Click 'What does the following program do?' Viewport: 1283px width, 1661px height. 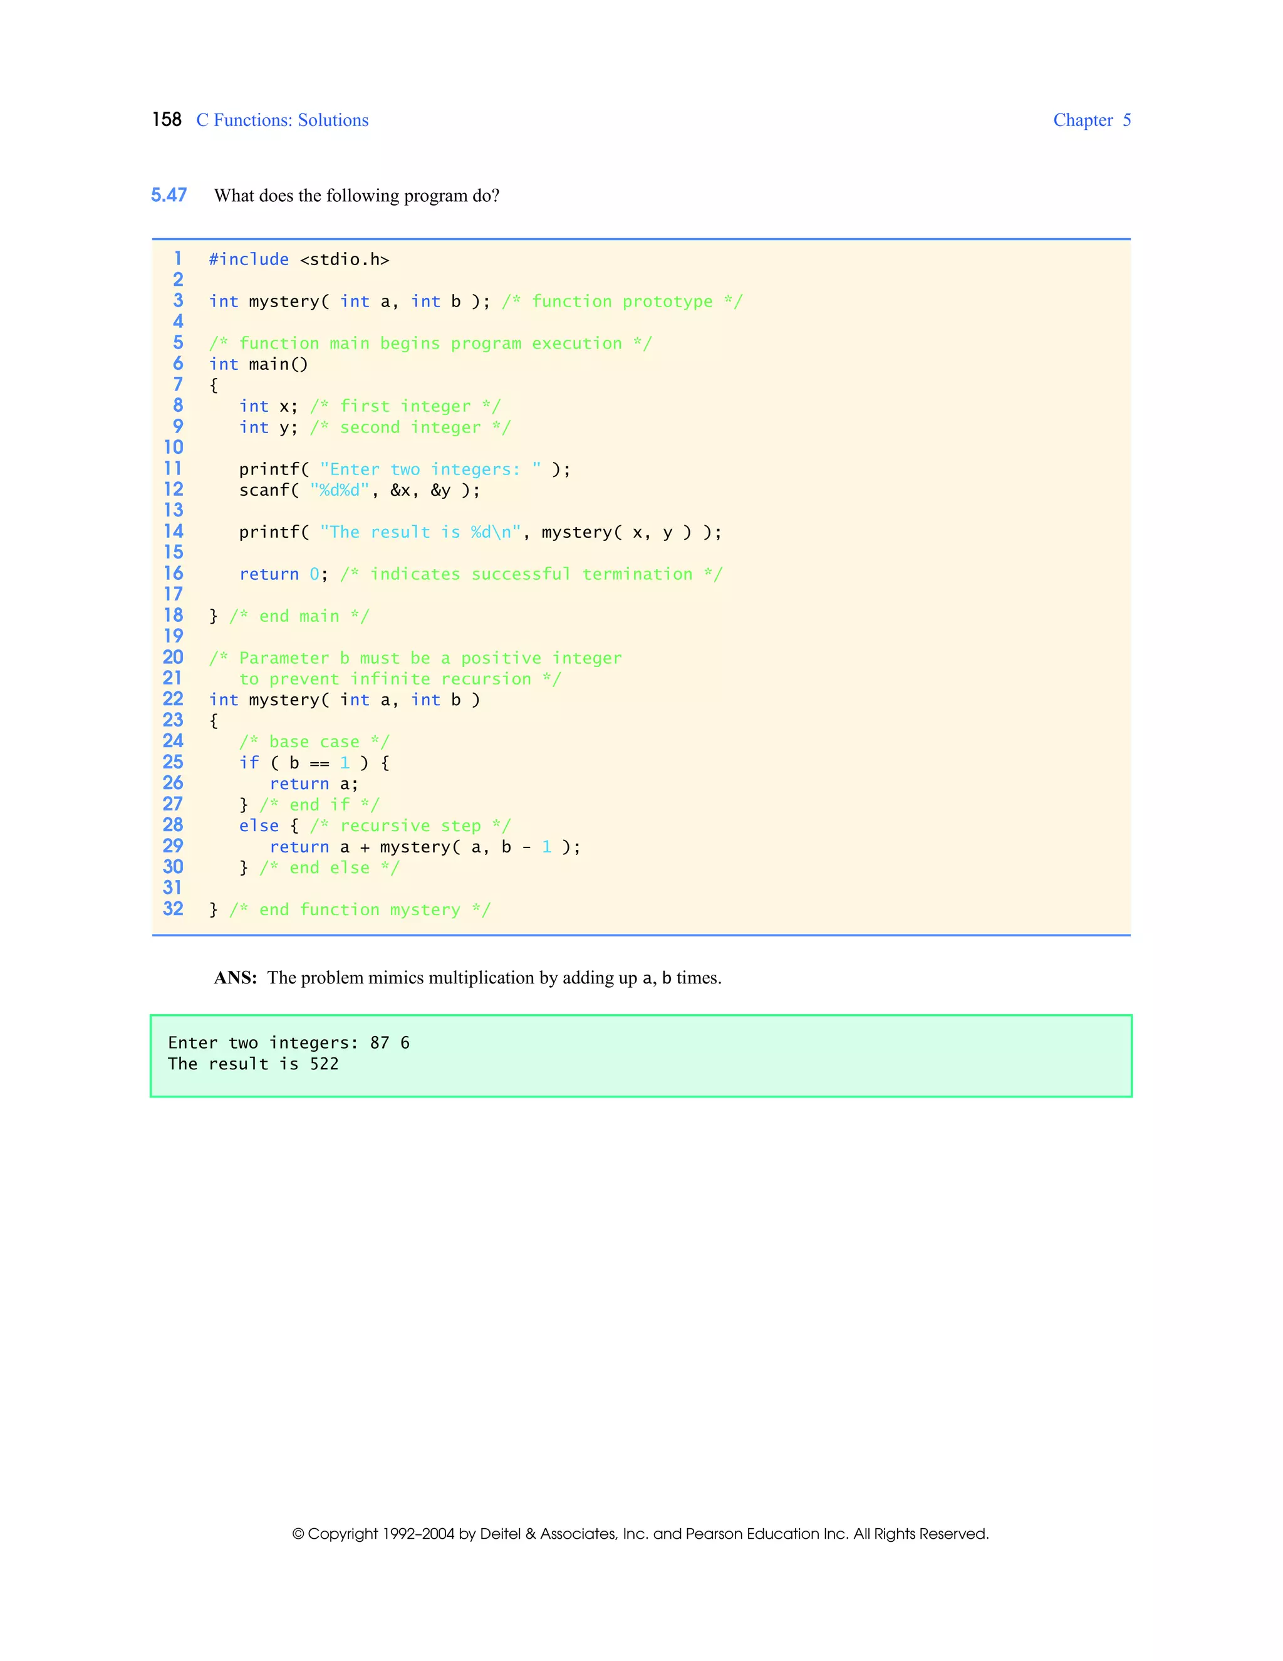pyautogui.click(x=356, y=196)
